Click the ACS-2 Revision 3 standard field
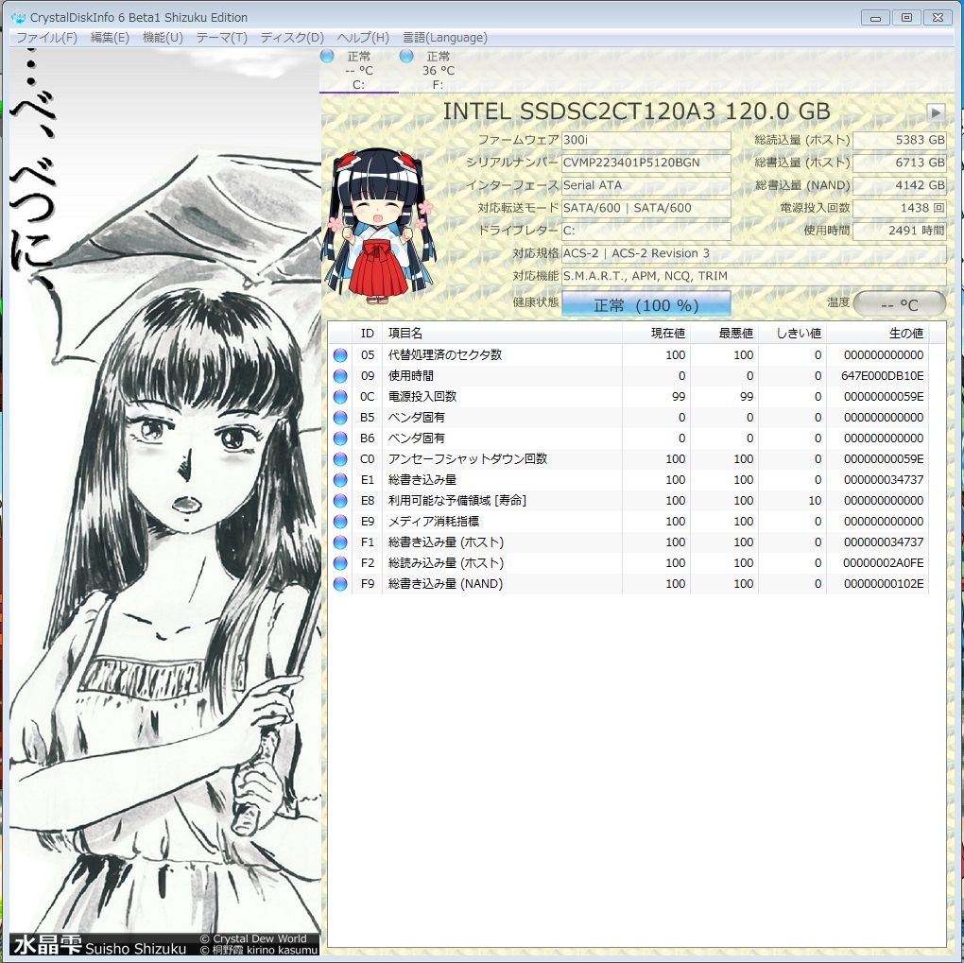 753,253
